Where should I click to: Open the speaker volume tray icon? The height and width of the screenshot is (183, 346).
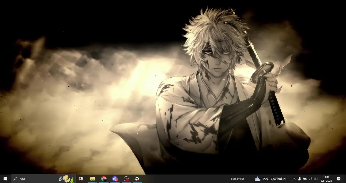pos(316,179)
